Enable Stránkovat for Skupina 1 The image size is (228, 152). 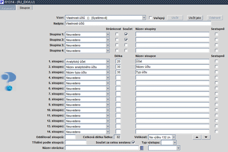tap(117, 34)
